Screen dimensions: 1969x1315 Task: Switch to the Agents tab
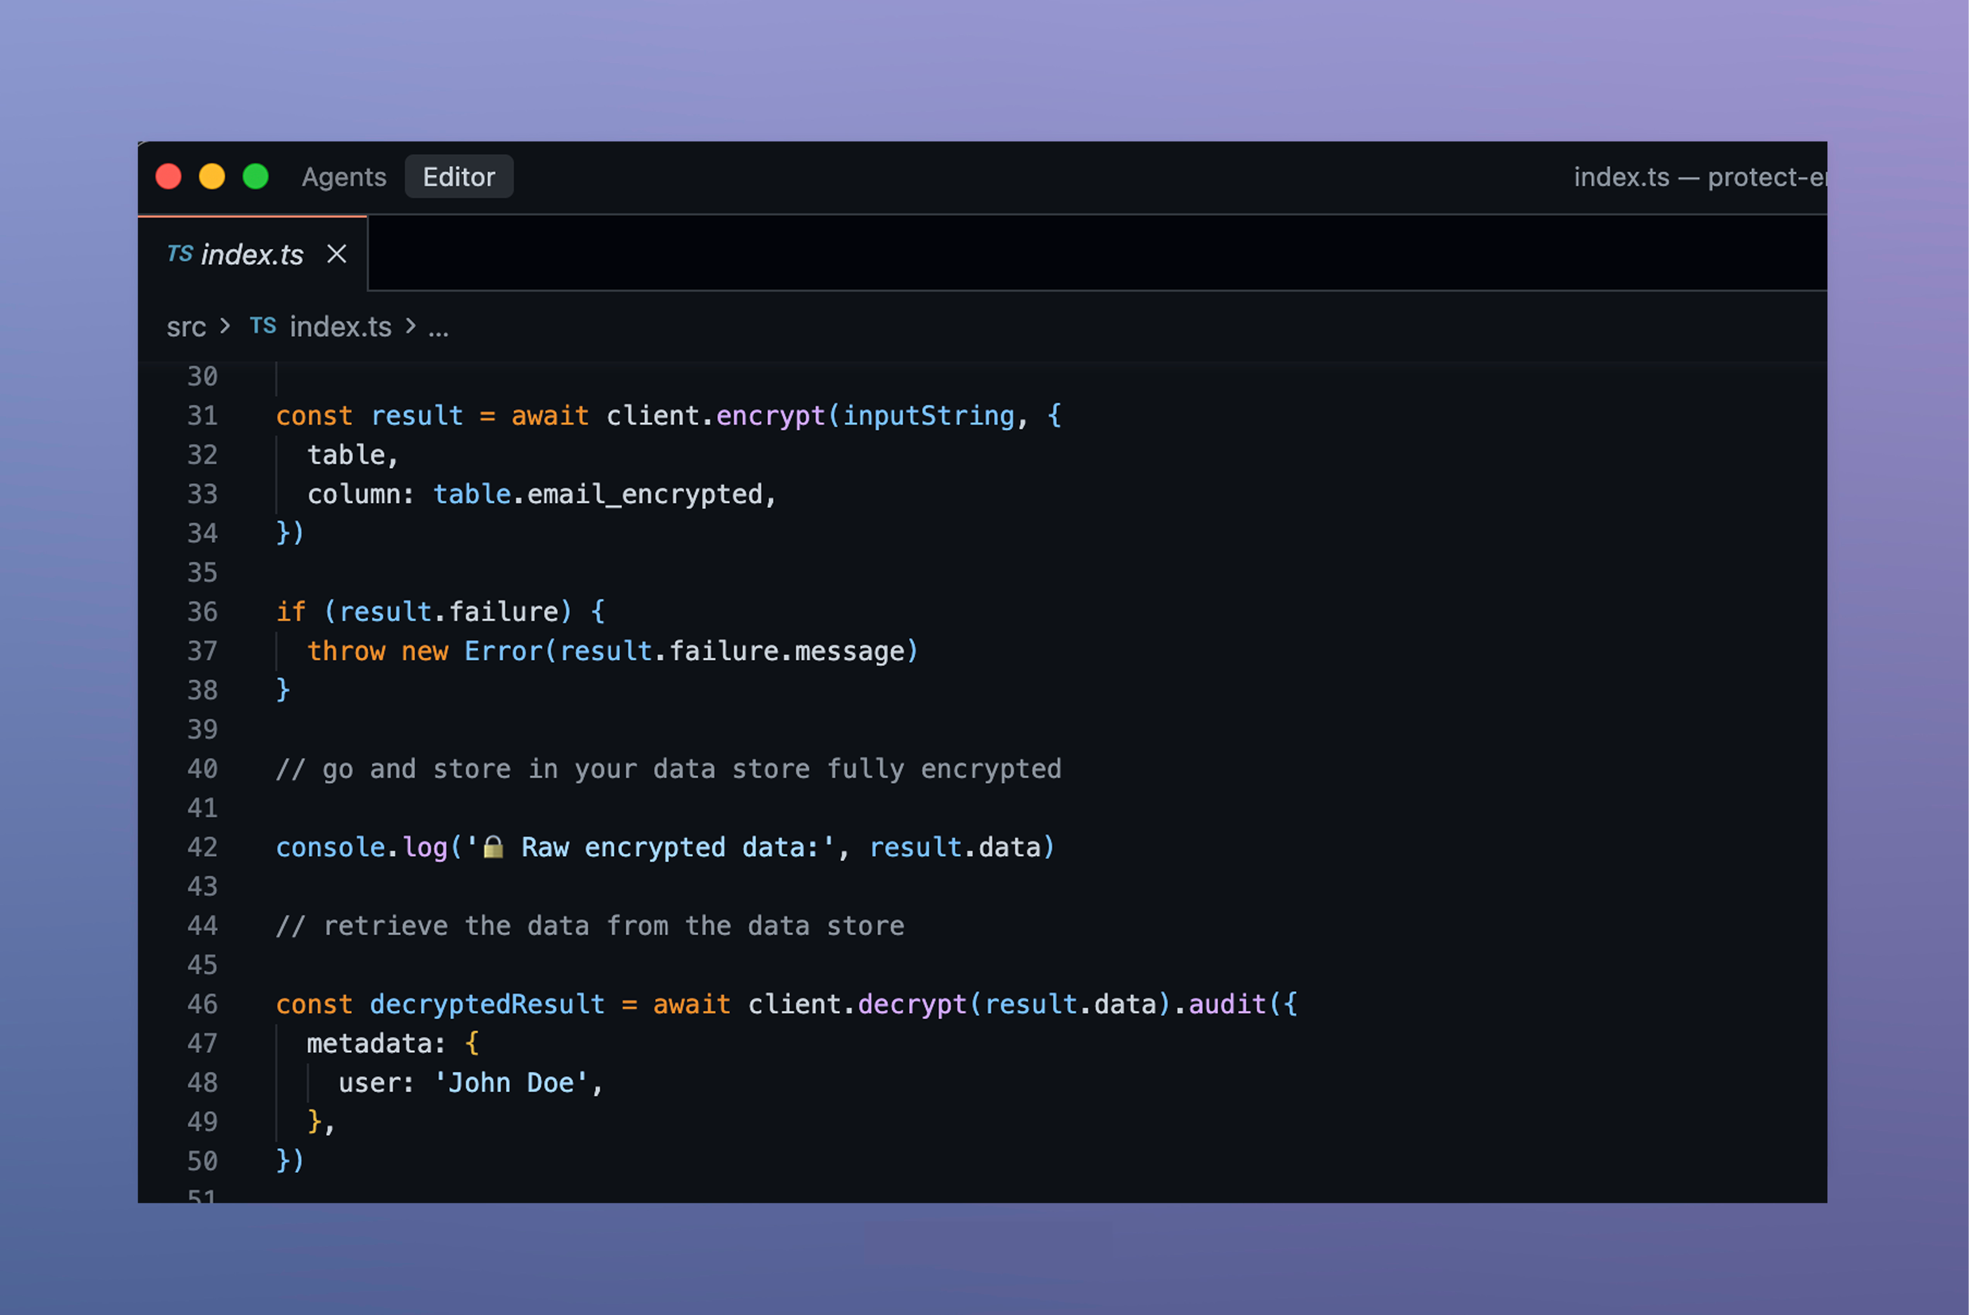[x=343, y=177]
